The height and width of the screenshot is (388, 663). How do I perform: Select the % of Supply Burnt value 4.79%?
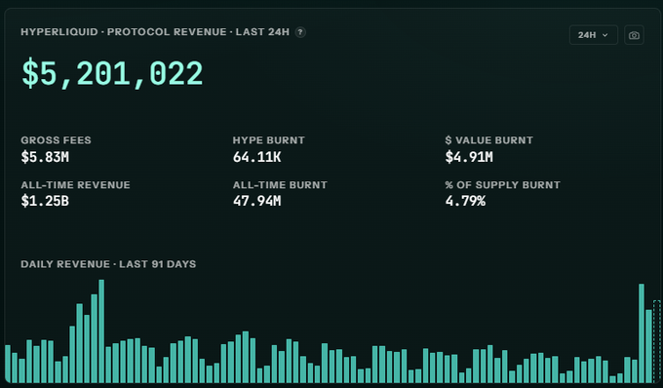[465, 201]
